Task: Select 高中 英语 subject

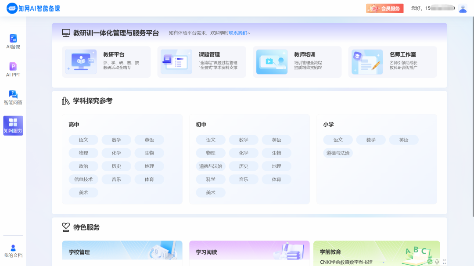Action: click(x=149, y=140)
